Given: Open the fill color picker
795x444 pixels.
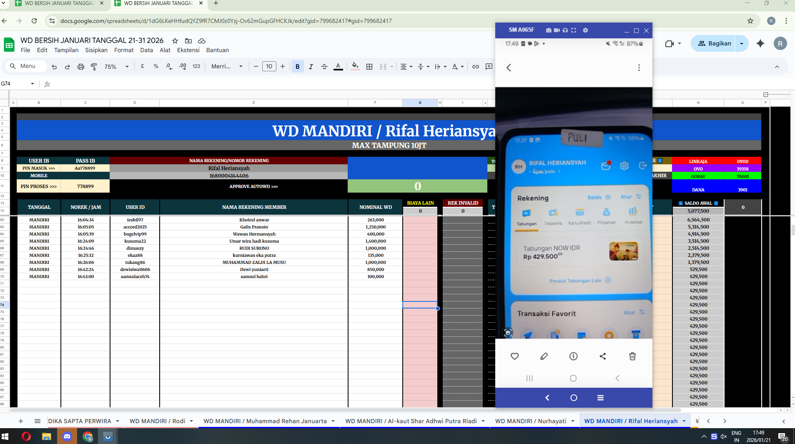Looking at the screenshot, I should point(355,67).
